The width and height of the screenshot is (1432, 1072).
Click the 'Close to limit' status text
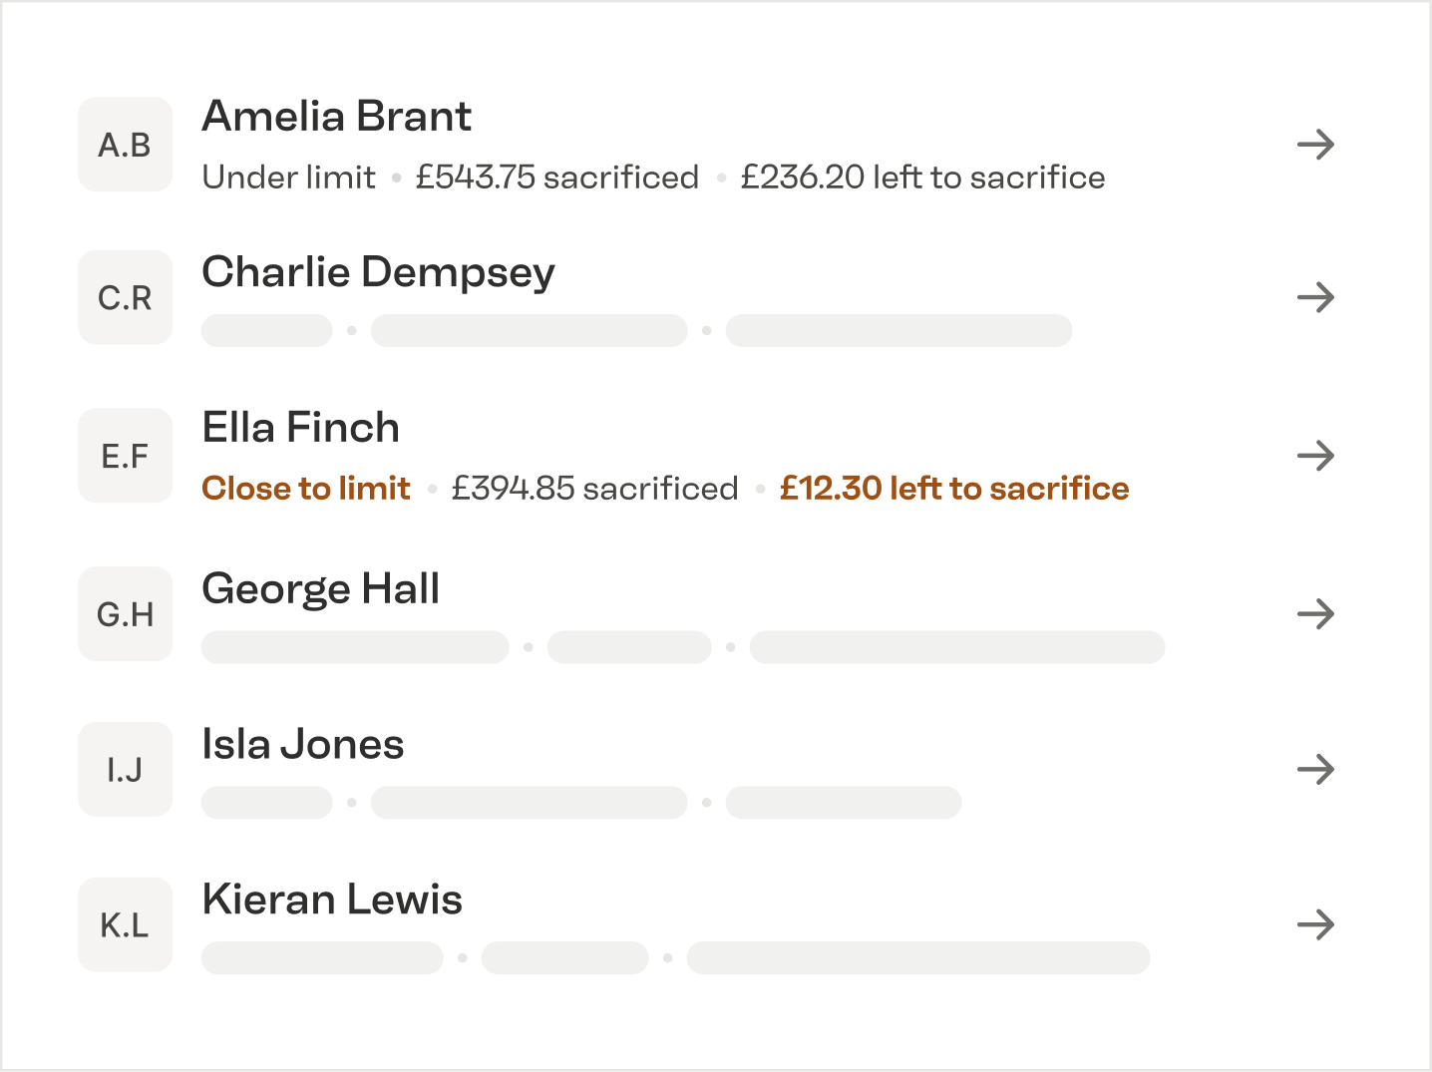tap(306, 488)
